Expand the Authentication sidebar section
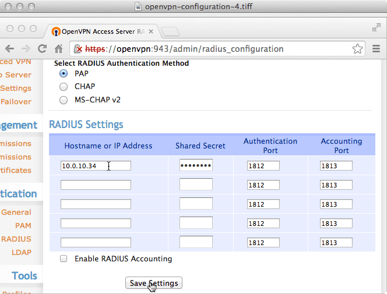The image size is (387, 294). point(19,194)
